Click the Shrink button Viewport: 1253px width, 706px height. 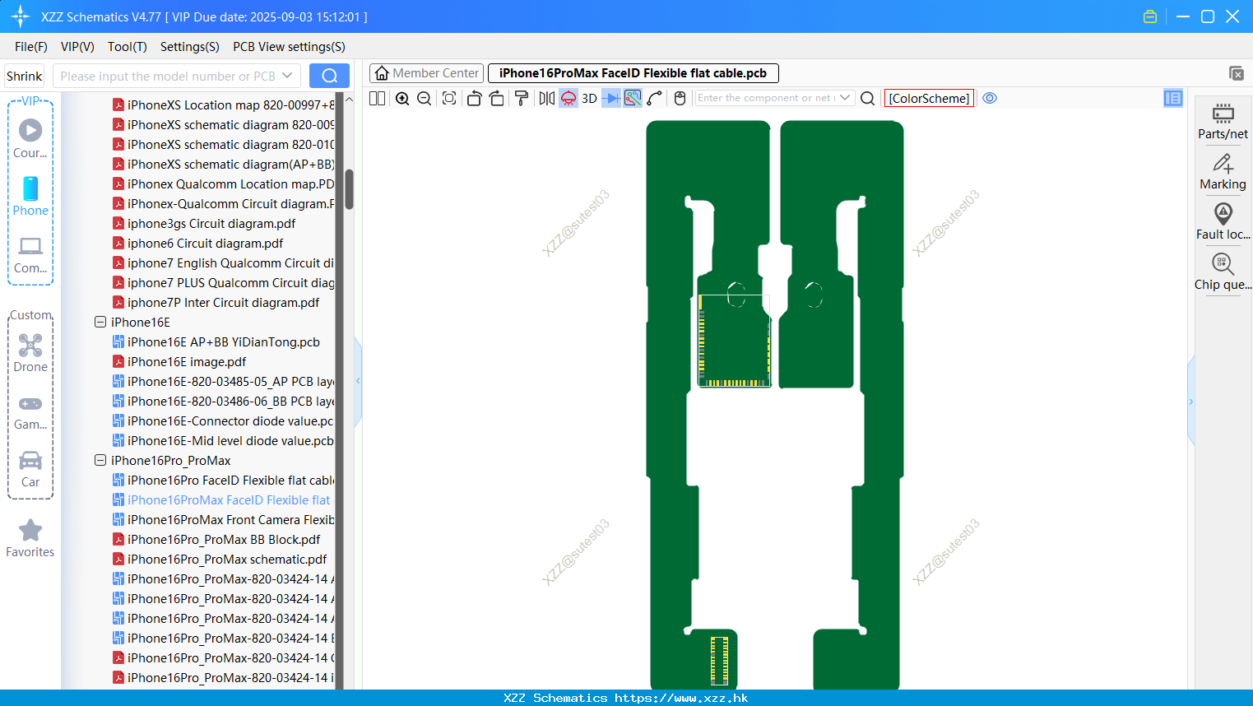tap(25, 76)
